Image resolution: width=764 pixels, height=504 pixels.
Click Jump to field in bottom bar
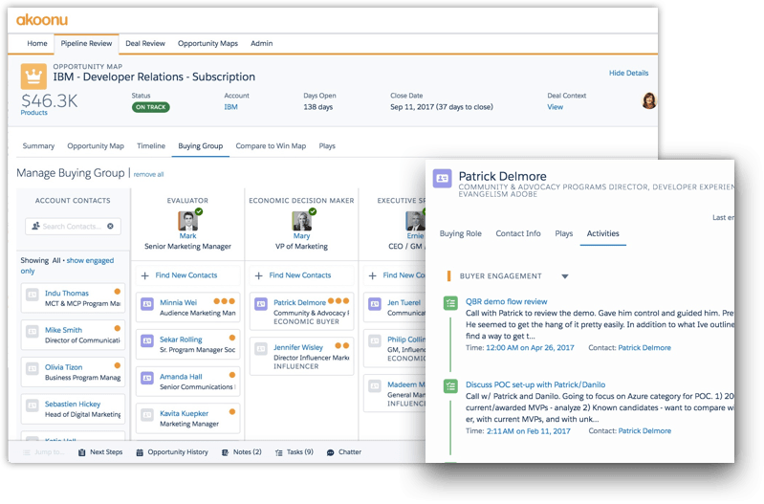coord(44,452)
